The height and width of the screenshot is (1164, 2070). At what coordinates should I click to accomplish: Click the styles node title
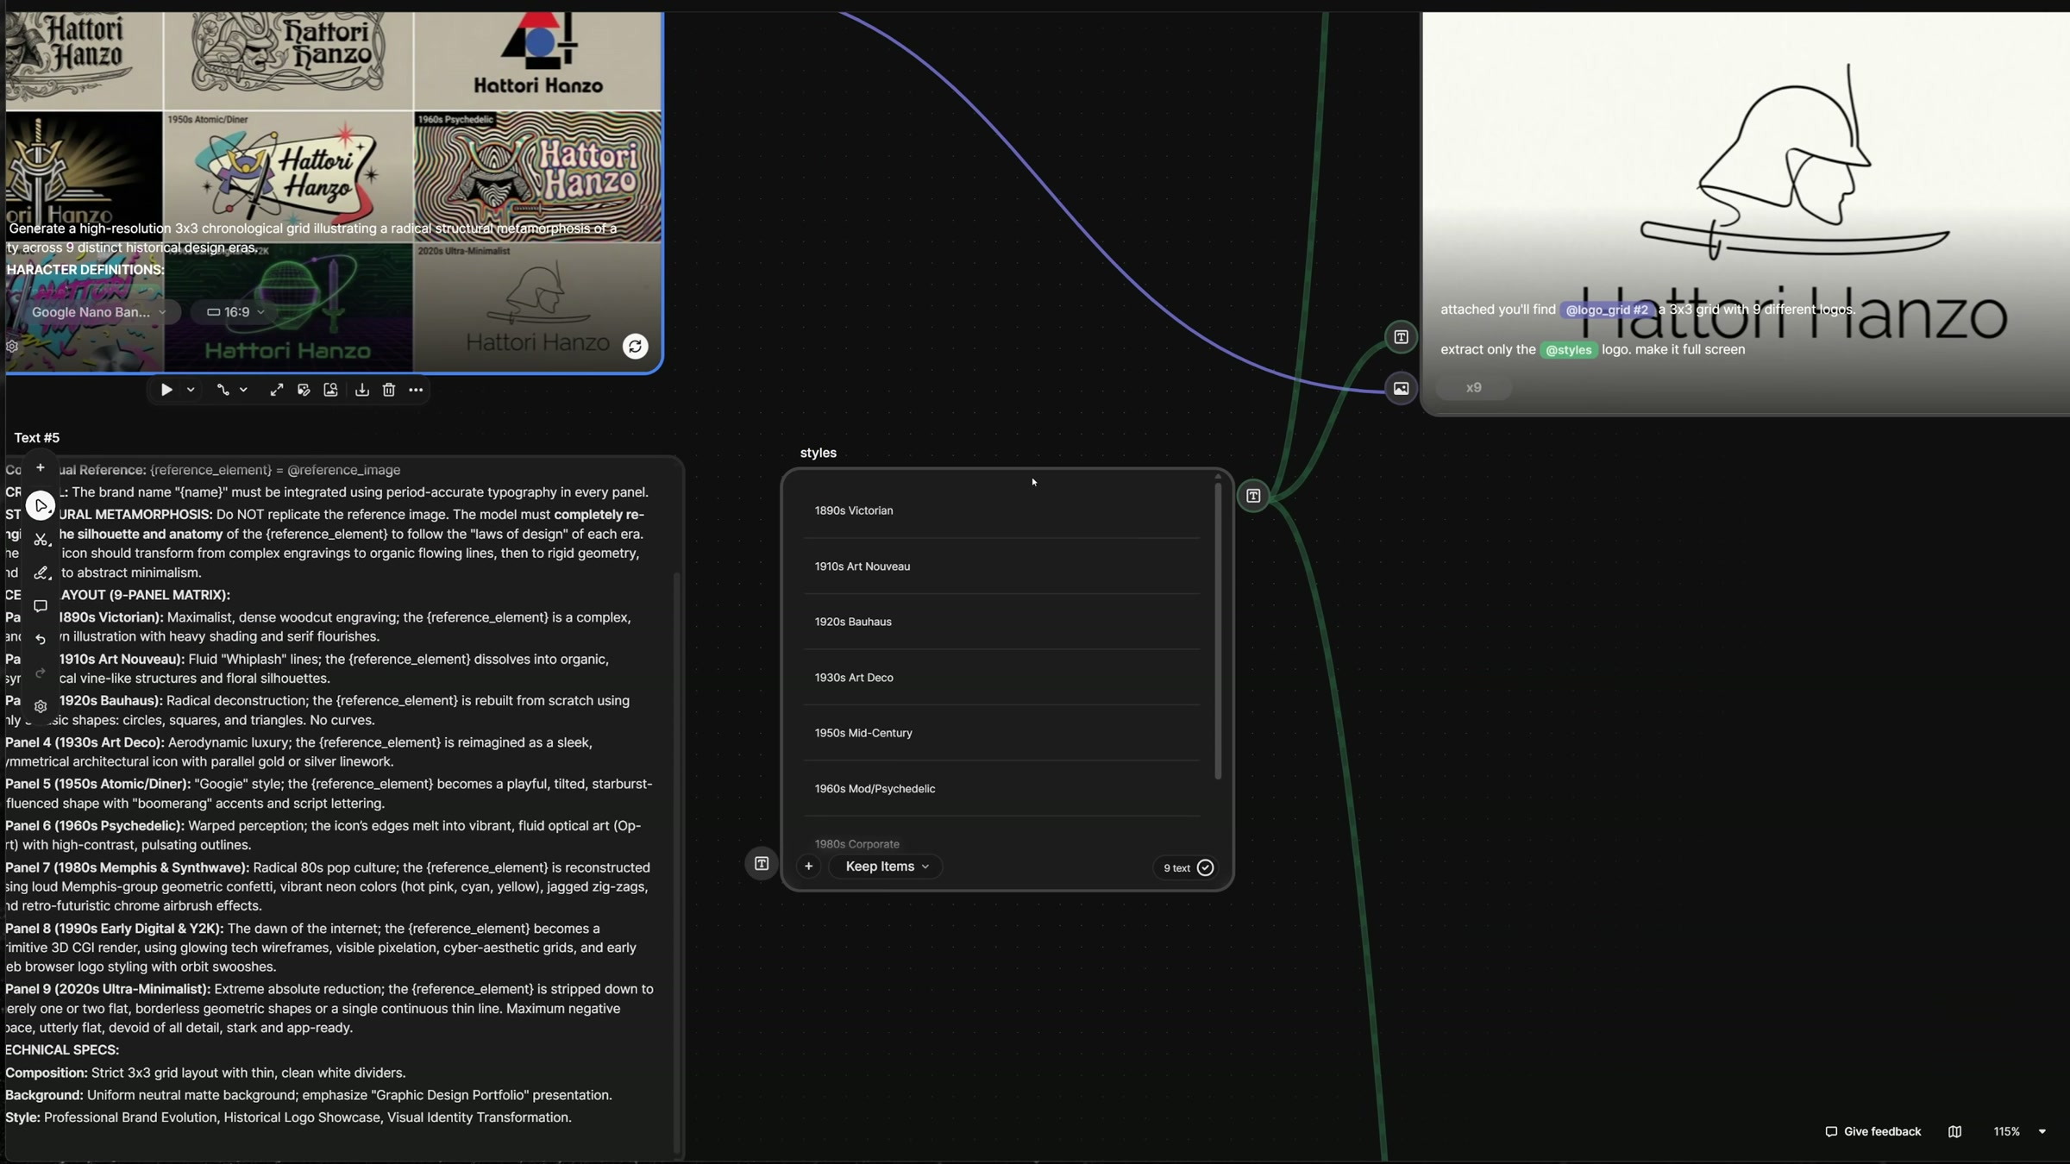[818, 453]
